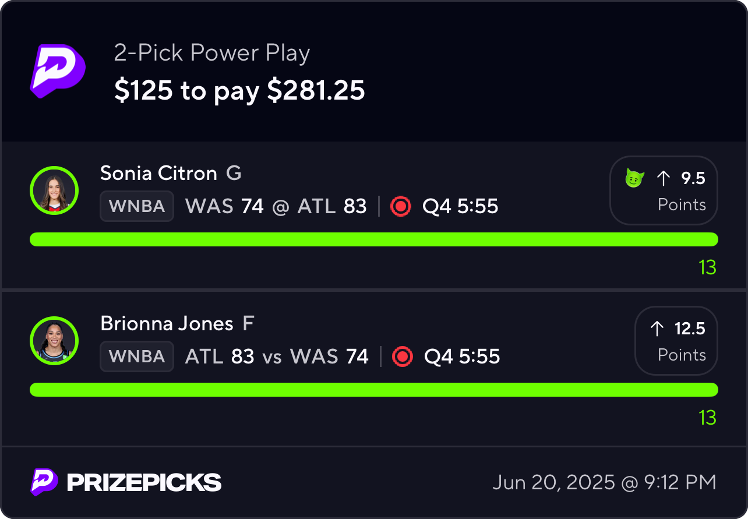This screenshot has width=748, height=519.
Task: Click Sonia Citron's player avatar
Action: coord(54,190)
